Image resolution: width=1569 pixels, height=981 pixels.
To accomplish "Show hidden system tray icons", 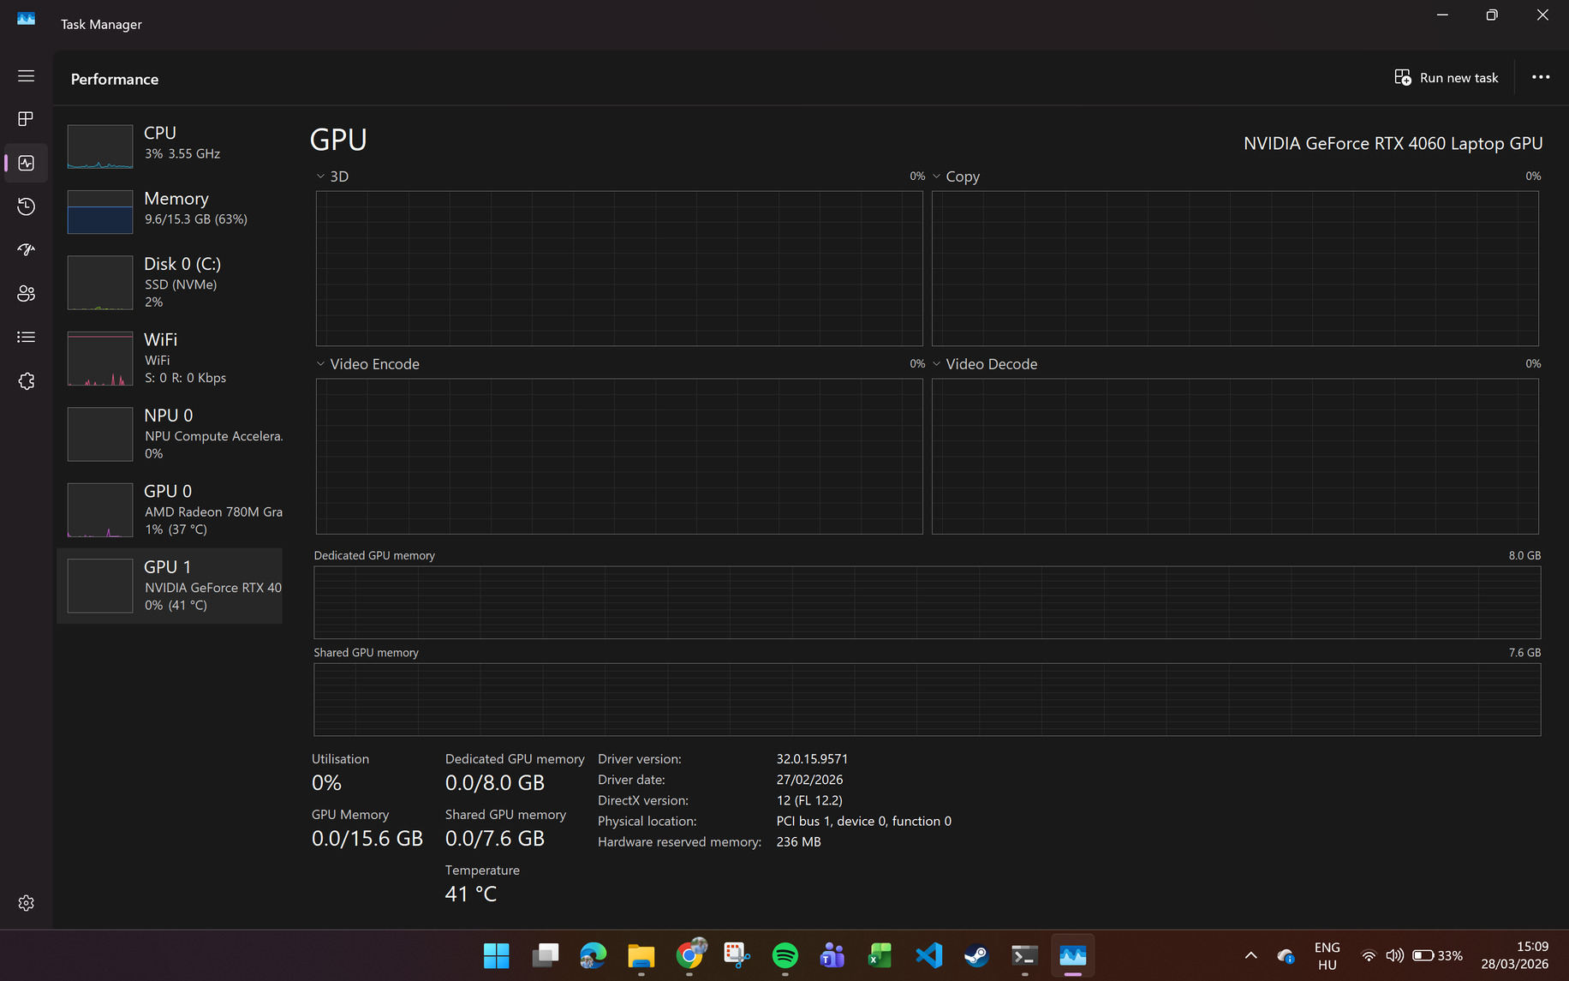I will click(x=1250, y=955).
